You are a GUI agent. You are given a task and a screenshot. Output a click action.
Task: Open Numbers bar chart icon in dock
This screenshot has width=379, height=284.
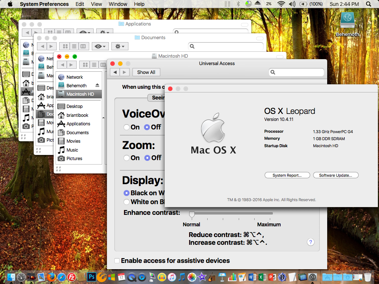[232, 277]
